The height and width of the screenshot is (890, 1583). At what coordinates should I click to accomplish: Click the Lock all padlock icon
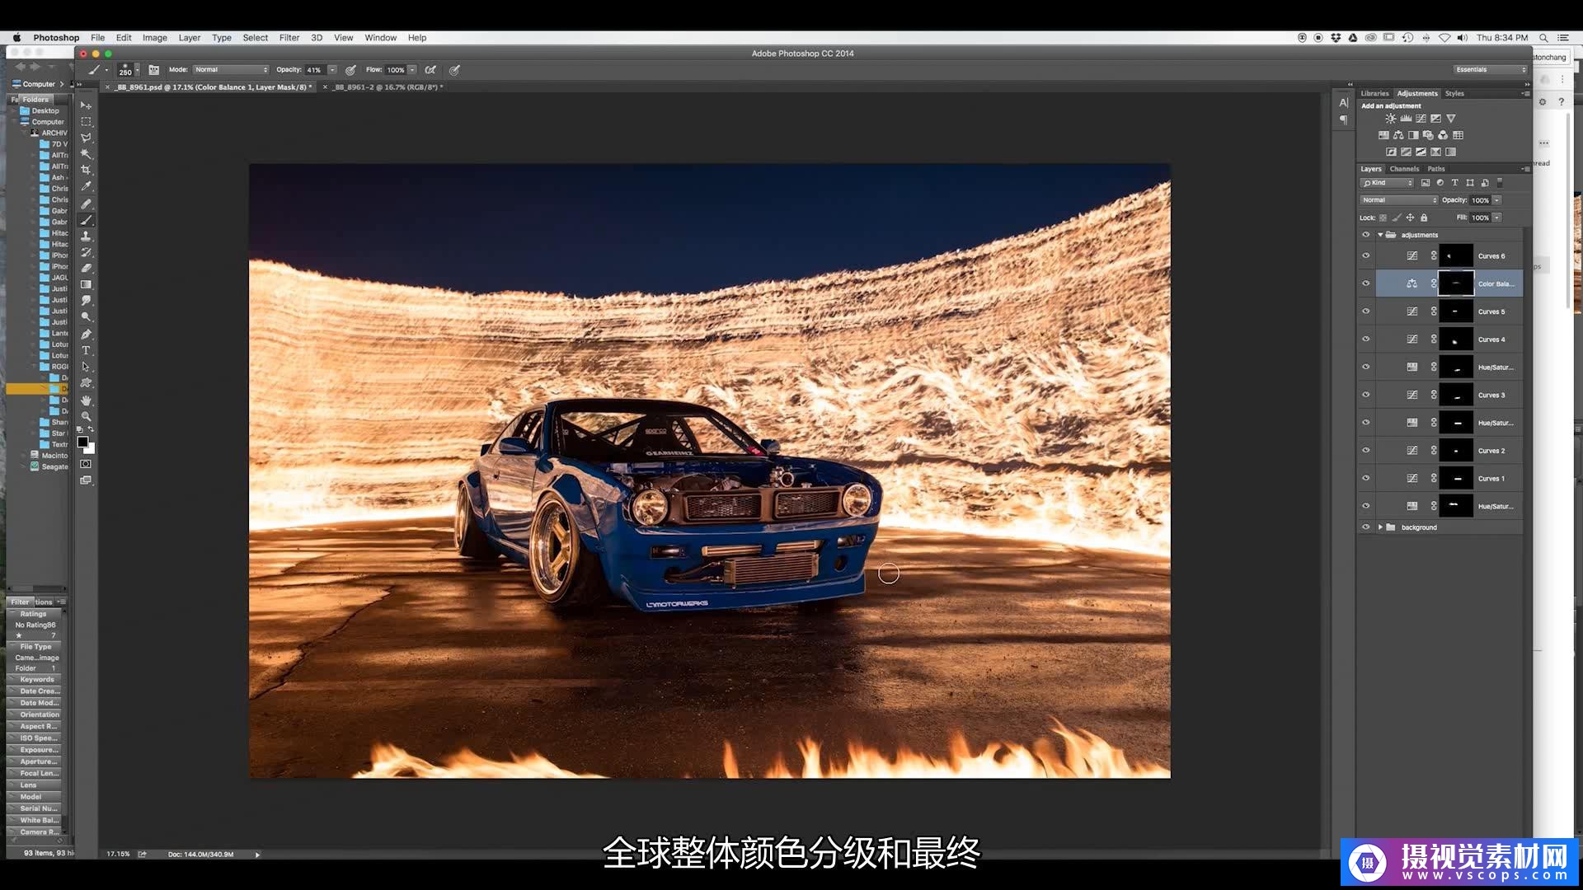click(1424, 218)
